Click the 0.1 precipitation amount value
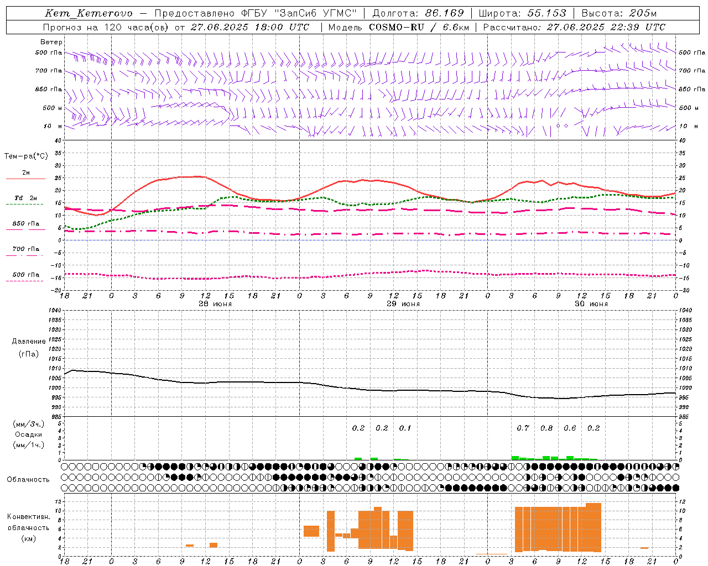Viewport: 708px width, 566px height. pyautogui.click(x=405, y=428)
